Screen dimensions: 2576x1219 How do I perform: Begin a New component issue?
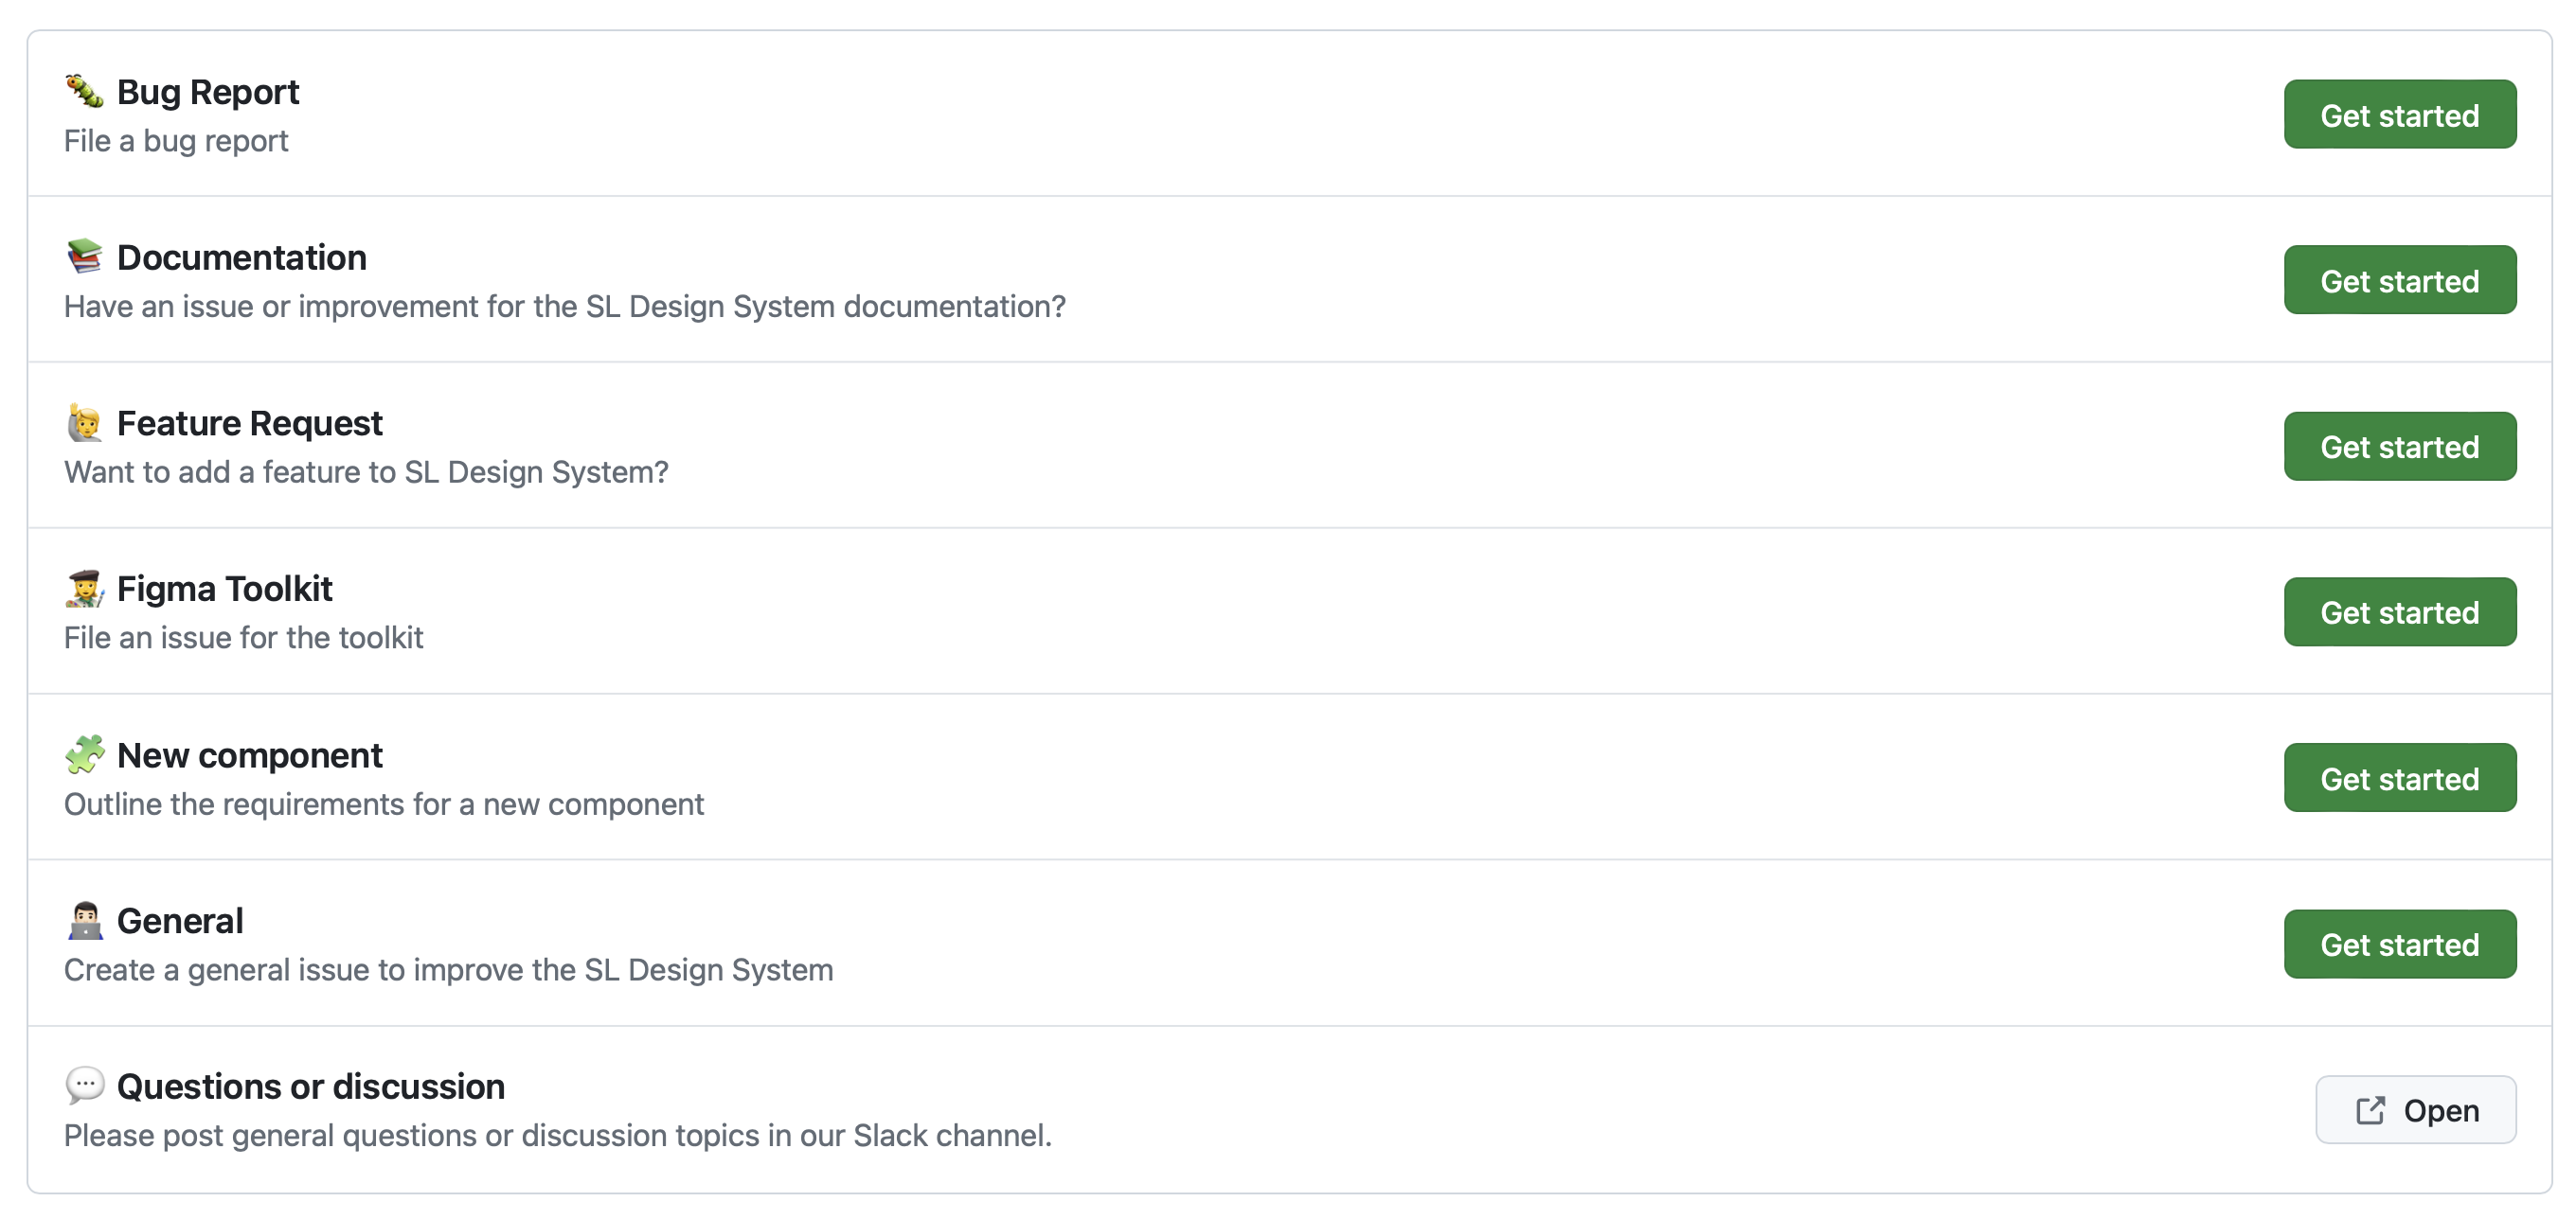click(x=2399, y=778)
